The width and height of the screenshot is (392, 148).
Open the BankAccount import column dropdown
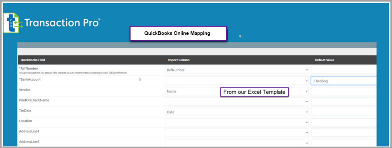pyautogui.click(x=237, y=81)
